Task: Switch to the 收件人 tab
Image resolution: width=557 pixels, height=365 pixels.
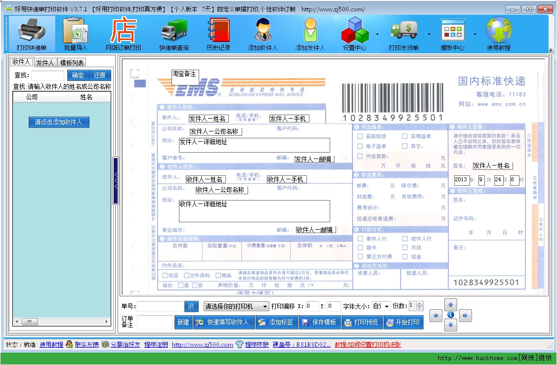Action: tap(22, 62)
